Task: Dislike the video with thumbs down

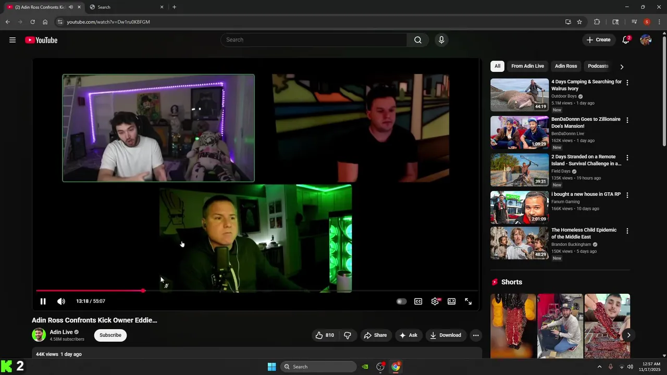Action: [x=348, y=335]
